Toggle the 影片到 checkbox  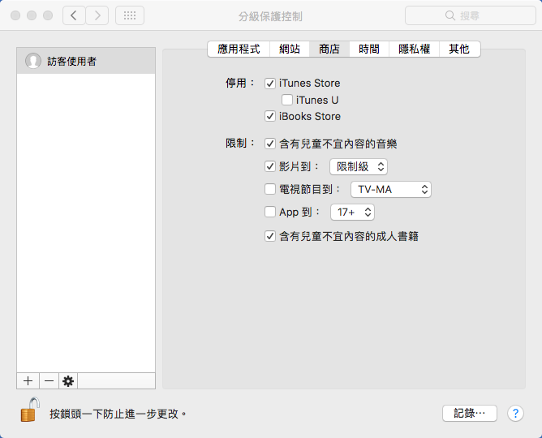(270, 166)
